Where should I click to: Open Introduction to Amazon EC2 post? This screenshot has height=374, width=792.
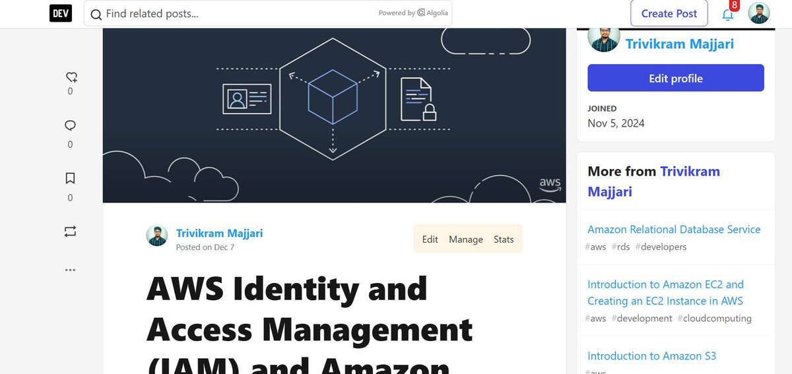665,293
